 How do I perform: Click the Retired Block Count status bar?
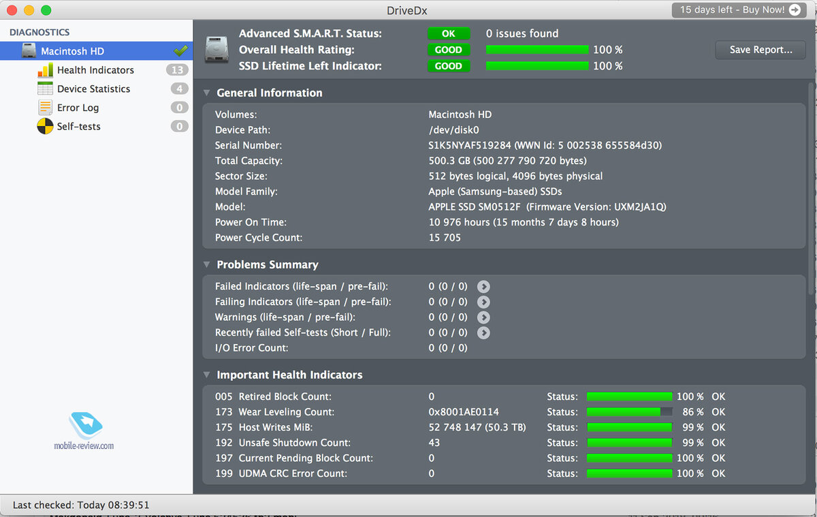pos(630,396)
